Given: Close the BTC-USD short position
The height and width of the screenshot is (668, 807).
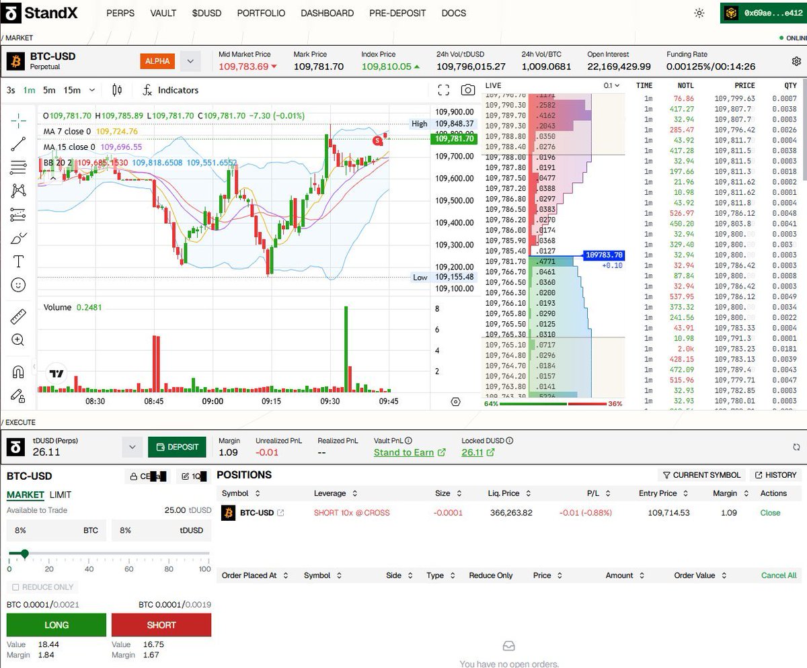Looking at the screenshot, I should pos(770,513).
